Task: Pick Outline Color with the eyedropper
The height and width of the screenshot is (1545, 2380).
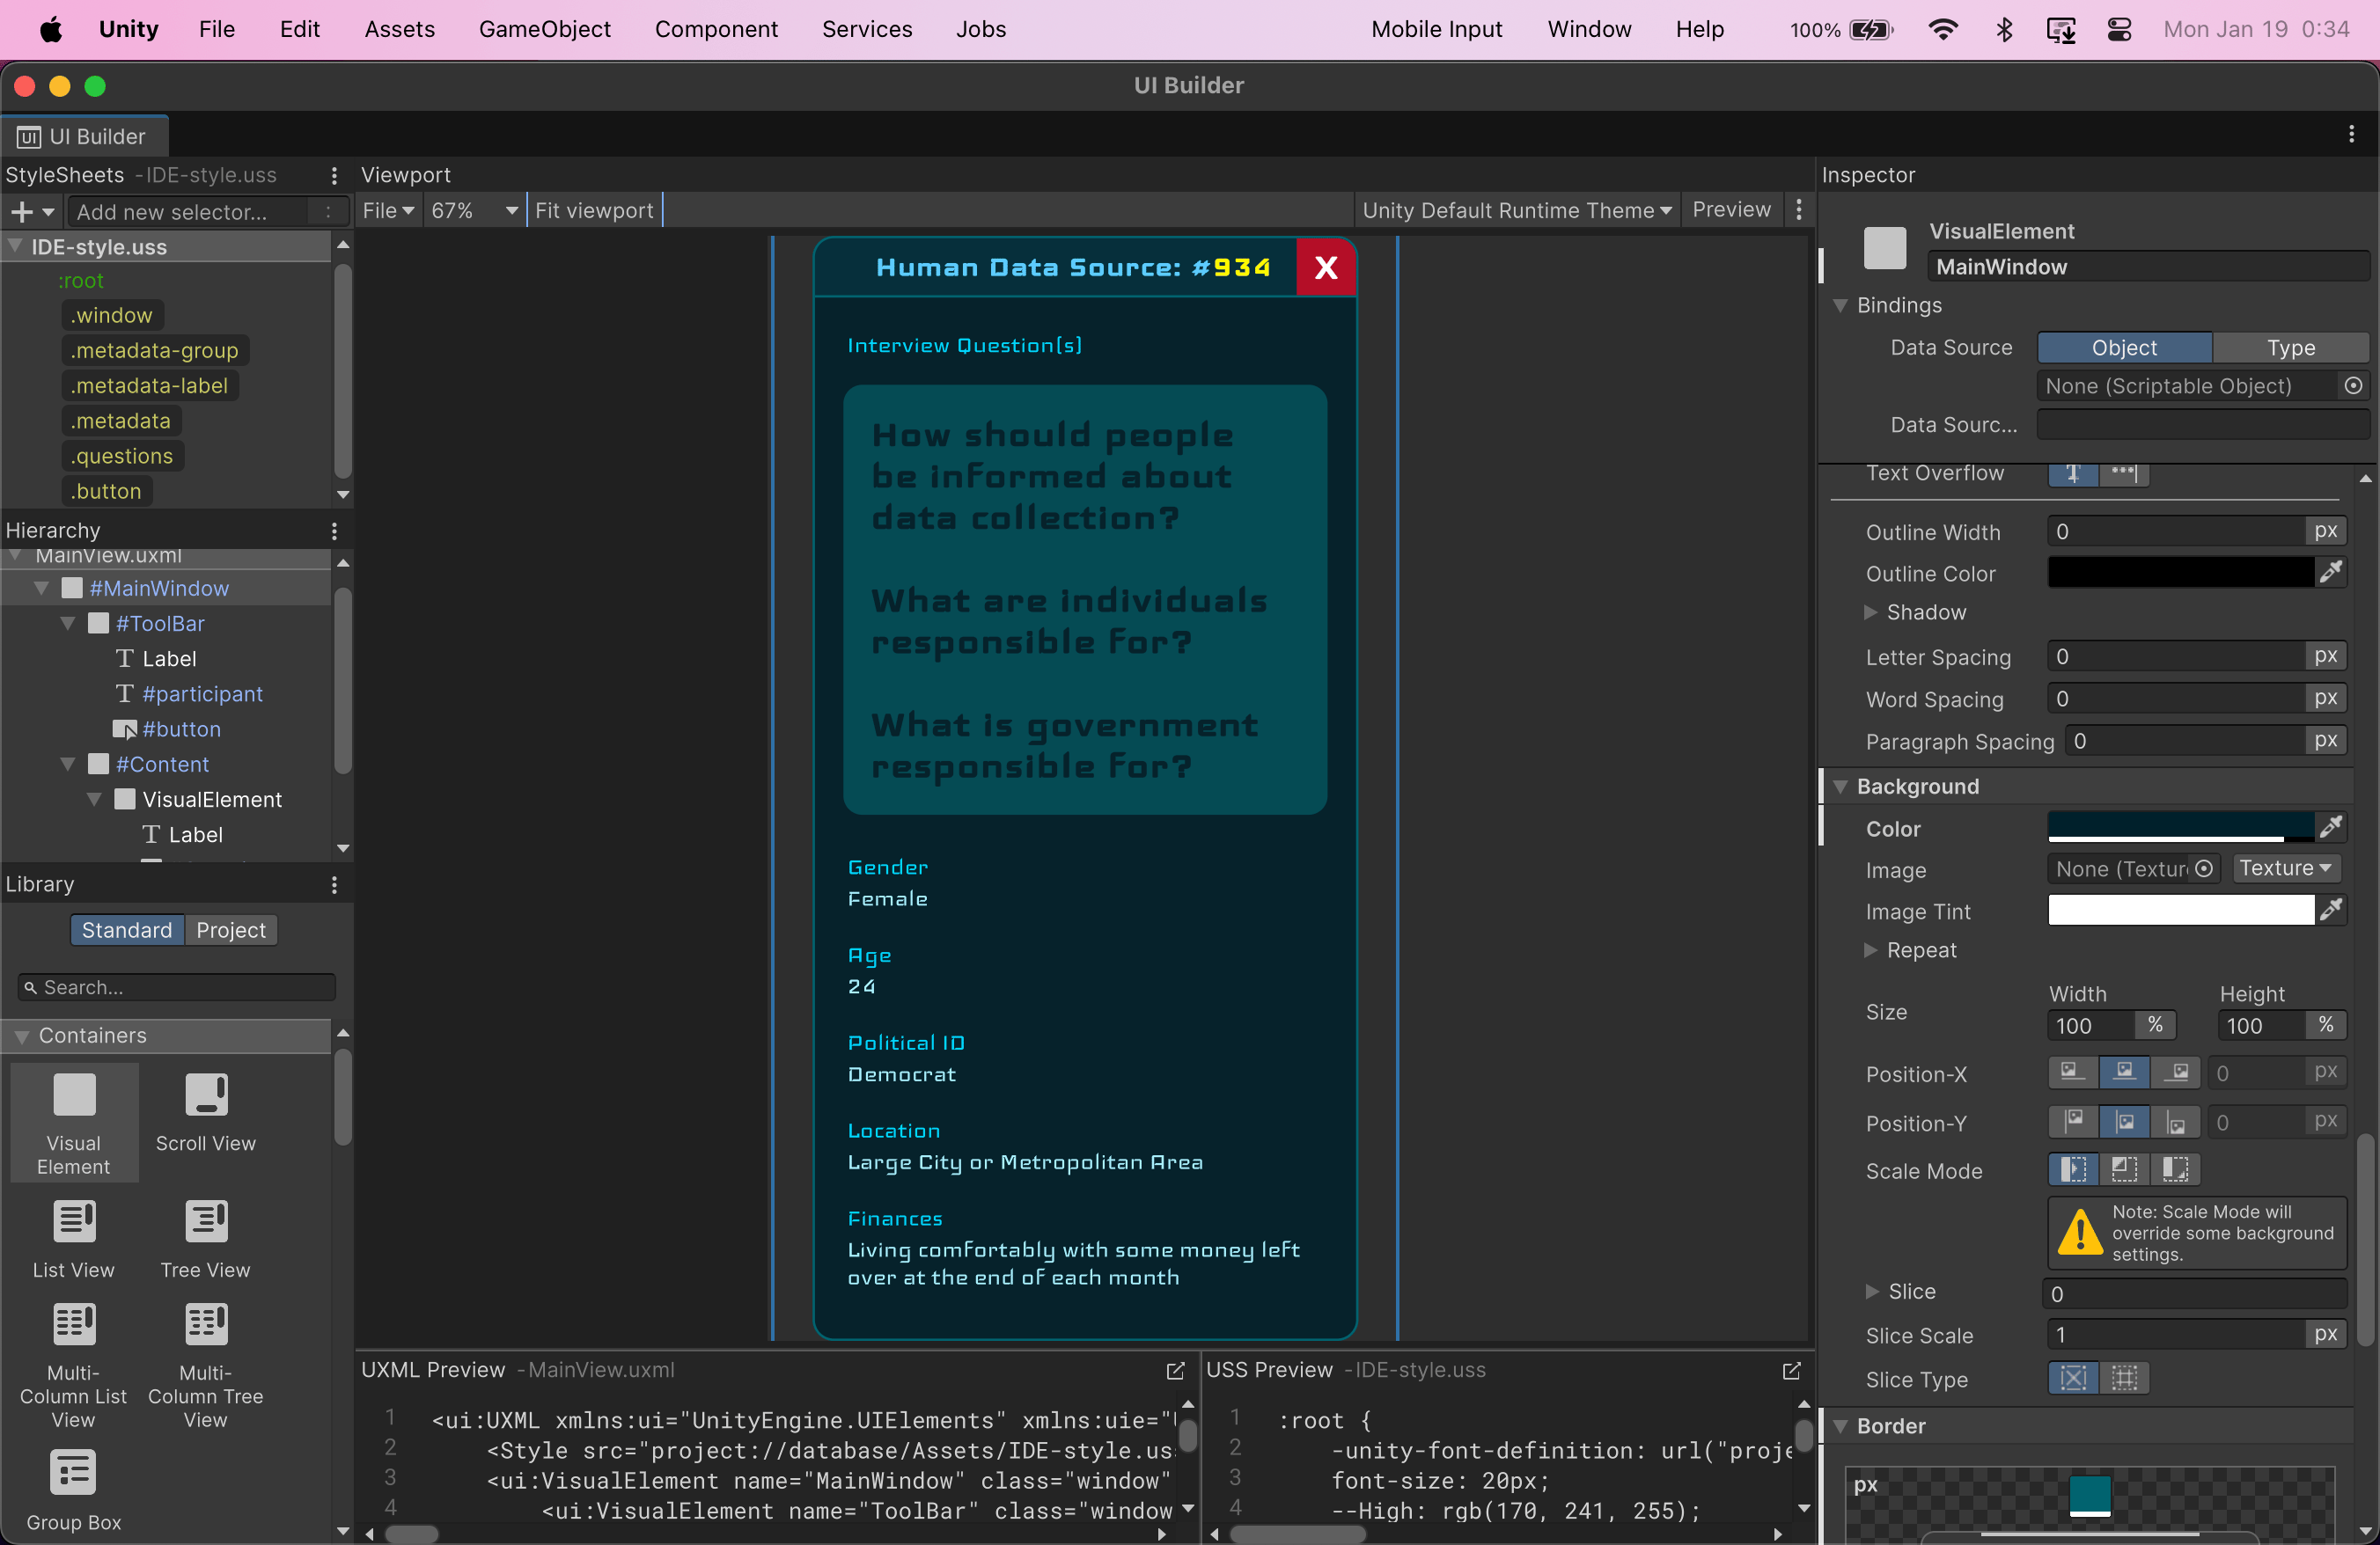Action: pyautogui.click(x=2332, y=573)
